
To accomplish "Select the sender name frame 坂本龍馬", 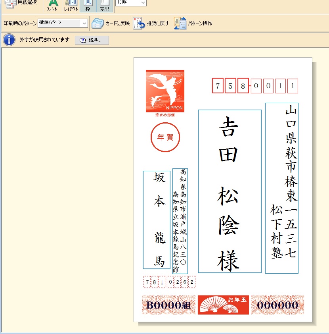I will 157,220.
